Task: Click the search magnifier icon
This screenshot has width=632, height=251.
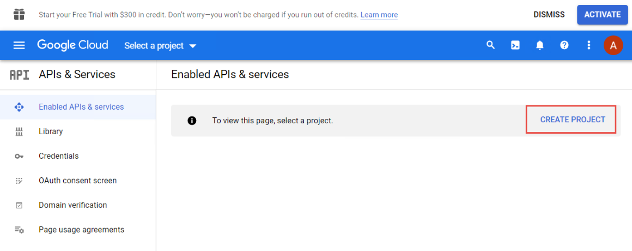Action: pyautogui.click(x=490, y=45)
